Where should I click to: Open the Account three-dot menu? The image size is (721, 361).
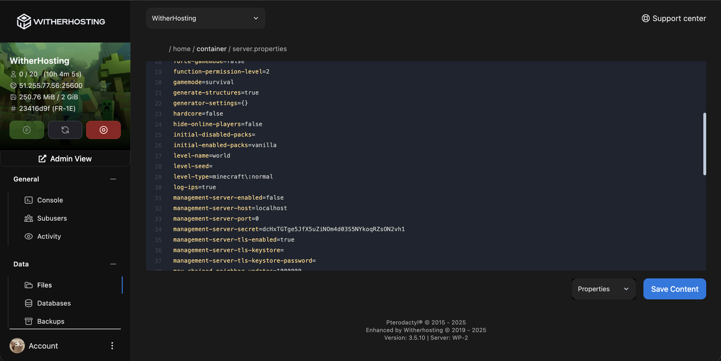(x=112, y=346)
